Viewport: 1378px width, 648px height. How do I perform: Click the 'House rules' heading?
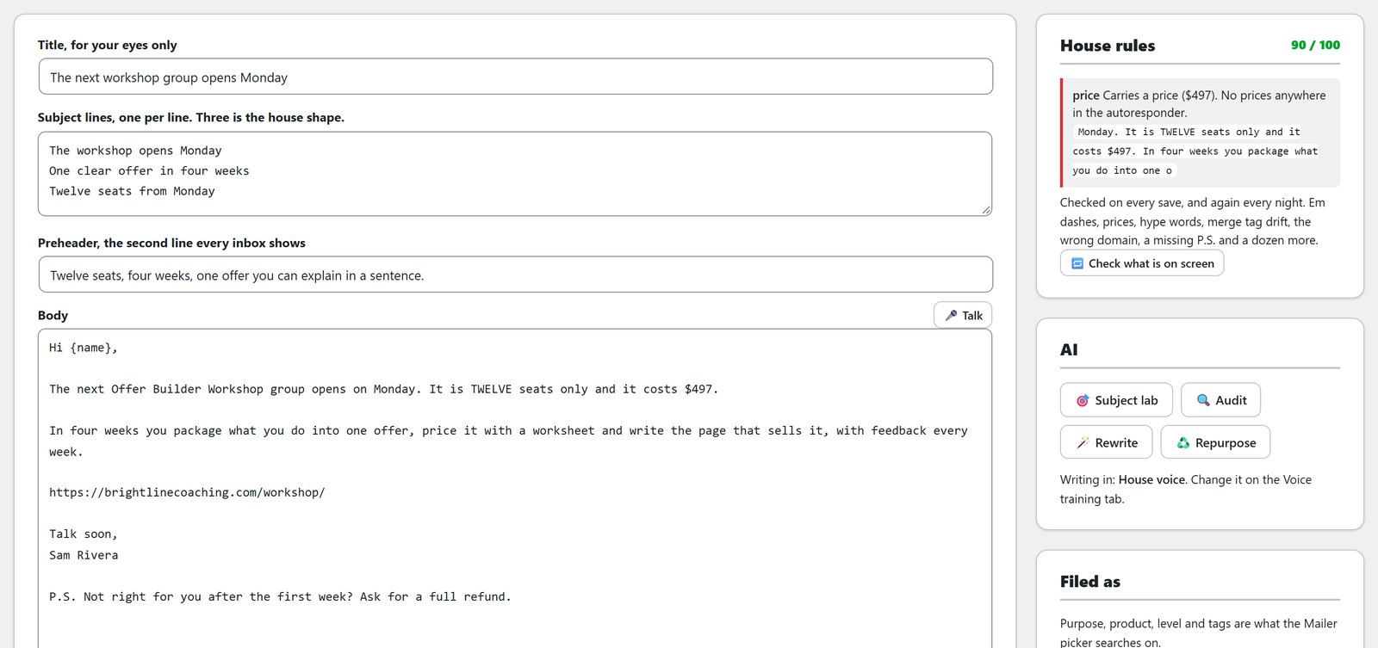coord(1108,46)
